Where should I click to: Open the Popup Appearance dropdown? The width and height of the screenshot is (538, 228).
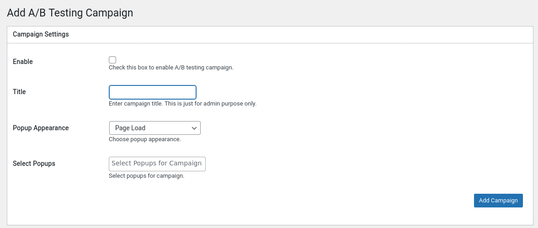(x=154, y=128)
